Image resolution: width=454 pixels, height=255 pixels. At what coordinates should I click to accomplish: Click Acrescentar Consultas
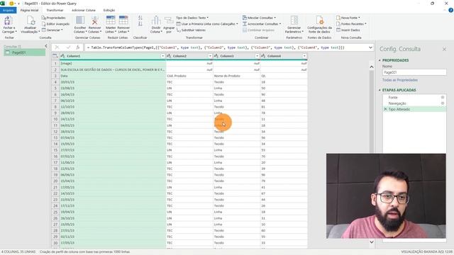(262, 24)
